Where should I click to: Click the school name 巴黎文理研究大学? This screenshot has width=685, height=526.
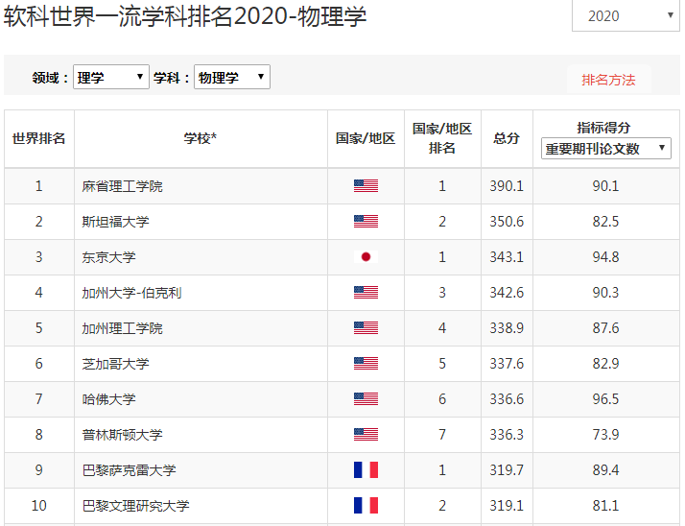(x=136, y=506)
